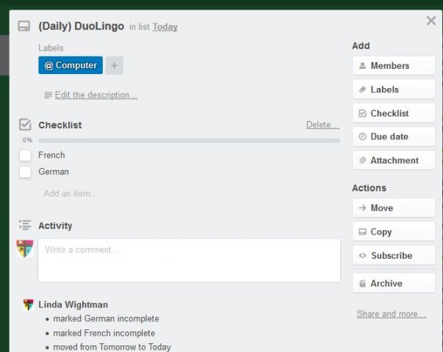Screen dimensions: 443x352
Task: Click the Copy action button
Action: click(x=394, y=232)
